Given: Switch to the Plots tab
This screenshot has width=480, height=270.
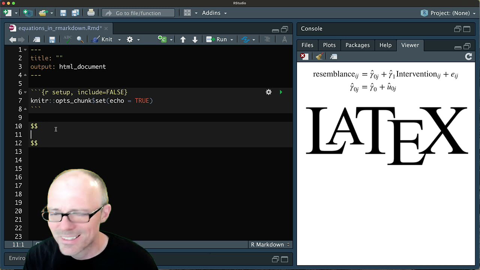Looking at the screenshot, I should point(329,45).
